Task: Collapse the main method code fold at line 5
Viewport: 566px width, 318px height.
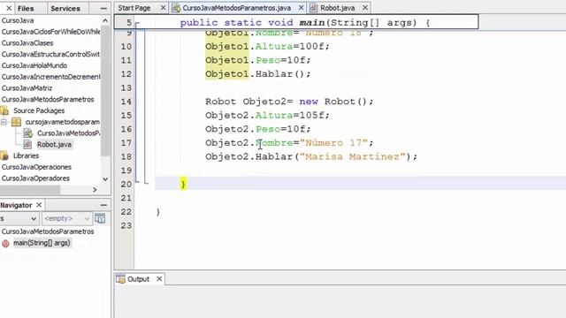Action: [x=137, y=24]
